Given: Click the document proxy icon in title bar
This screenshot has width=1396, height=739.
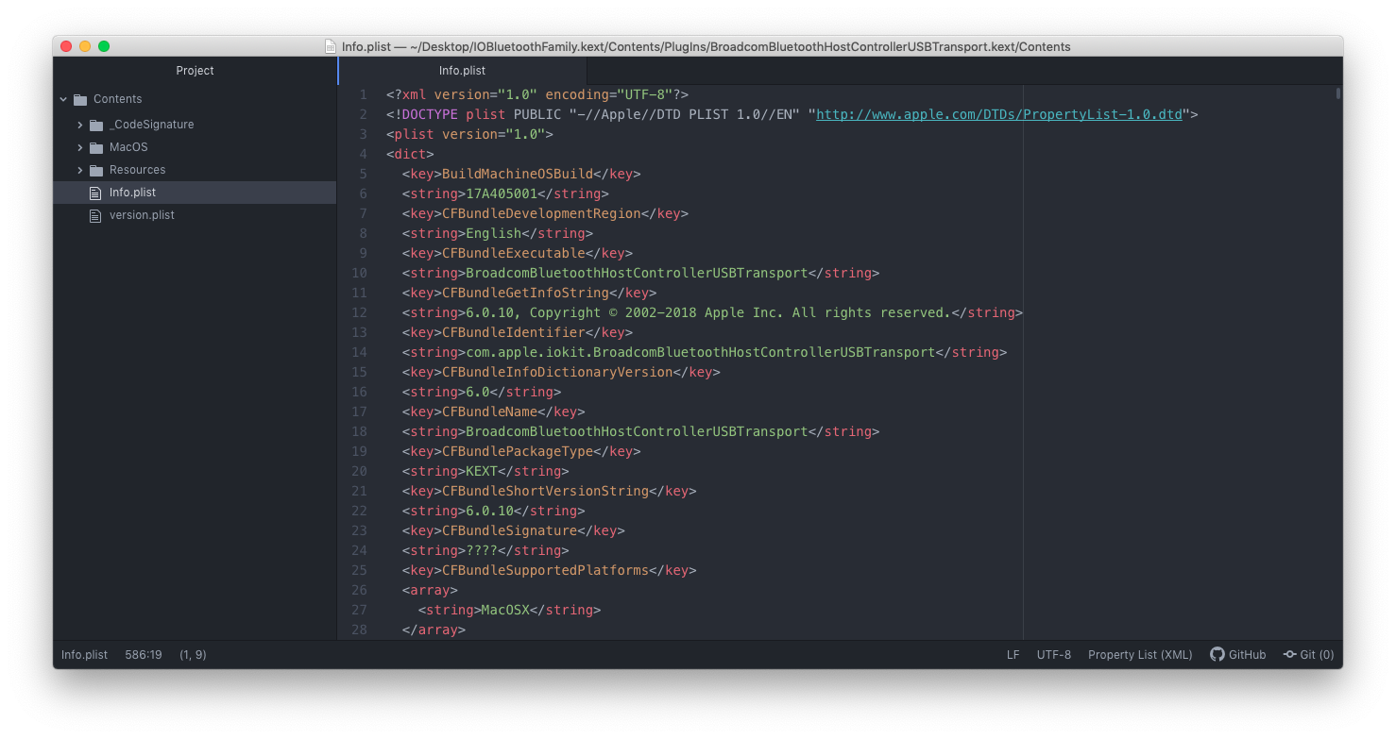Looking at the screenshot, I should 330,46.
